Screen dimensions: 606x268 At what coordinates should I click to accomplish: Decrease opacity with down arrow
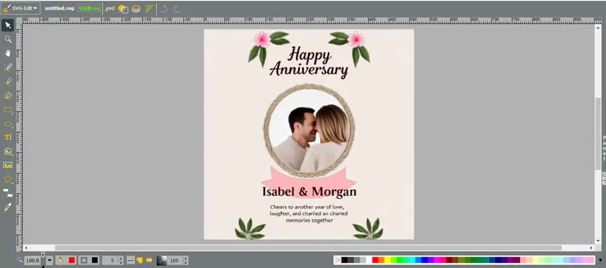(x=186, y=263)
